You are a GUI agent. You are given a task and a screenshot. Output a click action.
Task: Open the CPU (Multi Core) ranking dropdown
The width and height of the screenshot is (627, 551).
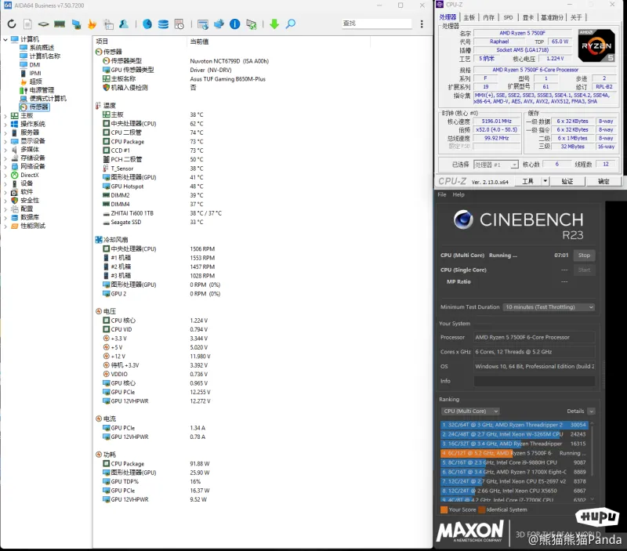click(x=469, y=411)
